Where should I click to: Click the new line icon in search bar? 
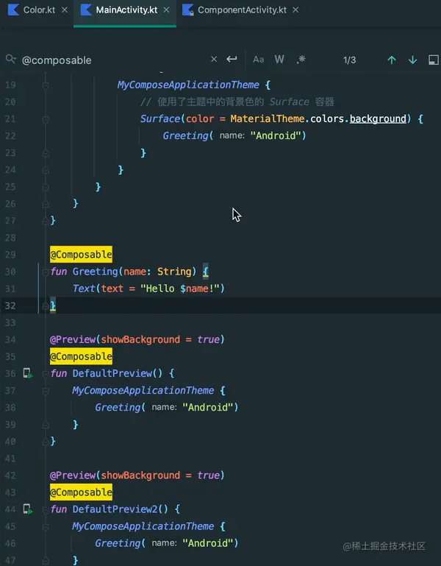[232, 59]
